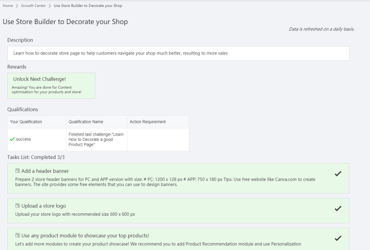This screenshot has width=370, height=250.
Task: Click the chevron after Growth Center breadcrumb
Action: tap(50, 5)
